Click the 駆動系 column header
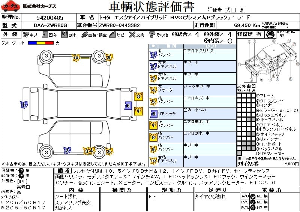 [171, 190]
